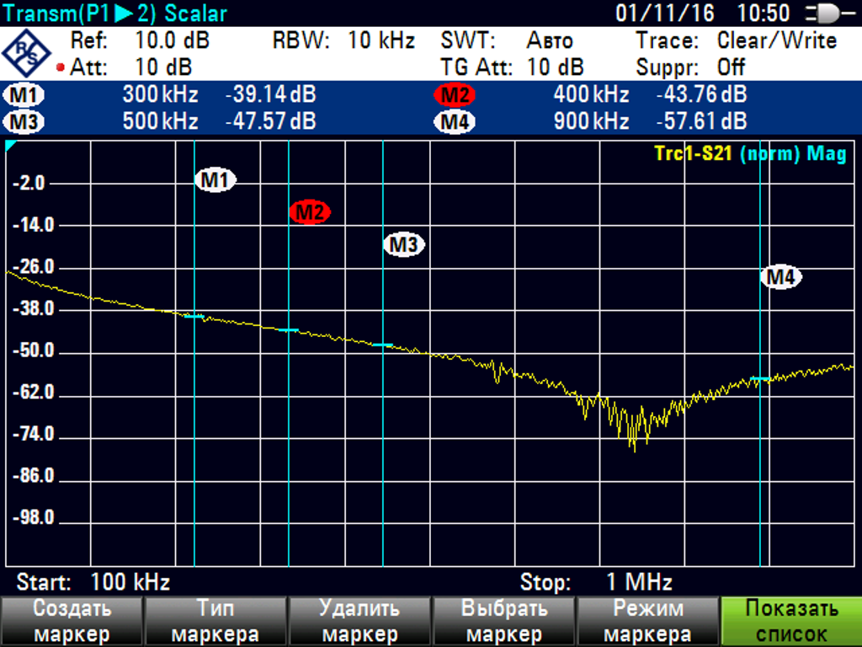Click the RBW 10 kHz value
The width and height of the screenshot is (862, 647).
point(380,40)
